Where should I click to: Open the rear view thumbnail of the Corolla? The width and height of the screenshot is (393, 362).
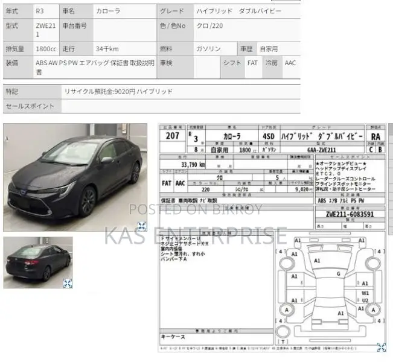[x=38, y=262]
